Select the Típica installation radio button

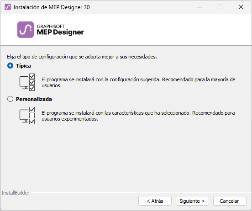click(x=10, y=66)
